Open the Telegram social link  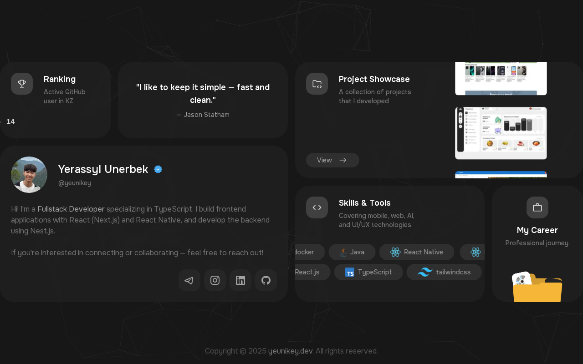click(x=189, y=280)
